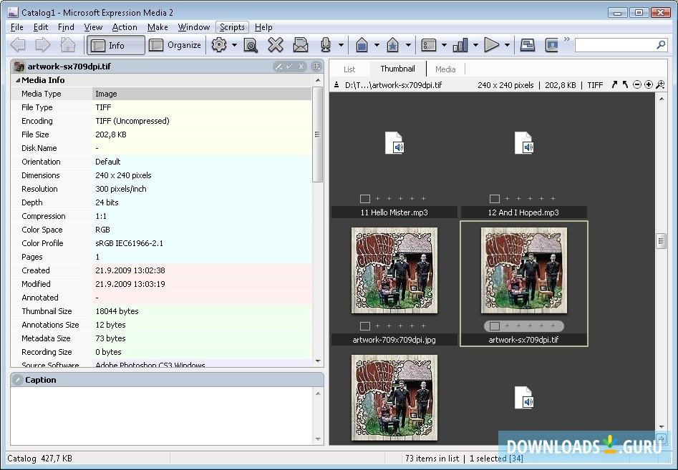Click the search field in the toolbar
This screenshot has width=678, height=470.
point(616,45)
